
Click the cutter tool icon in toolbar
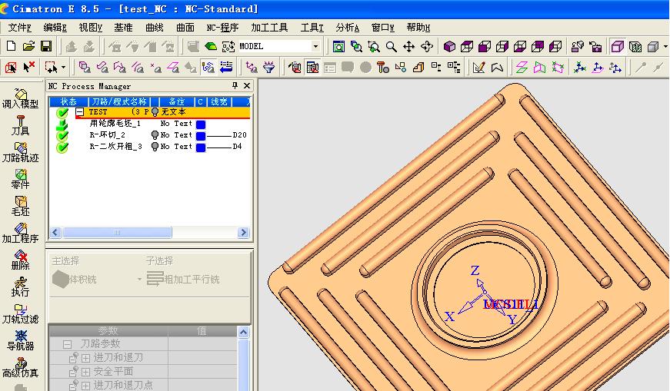pyautogui.click(x=383, y=68)
